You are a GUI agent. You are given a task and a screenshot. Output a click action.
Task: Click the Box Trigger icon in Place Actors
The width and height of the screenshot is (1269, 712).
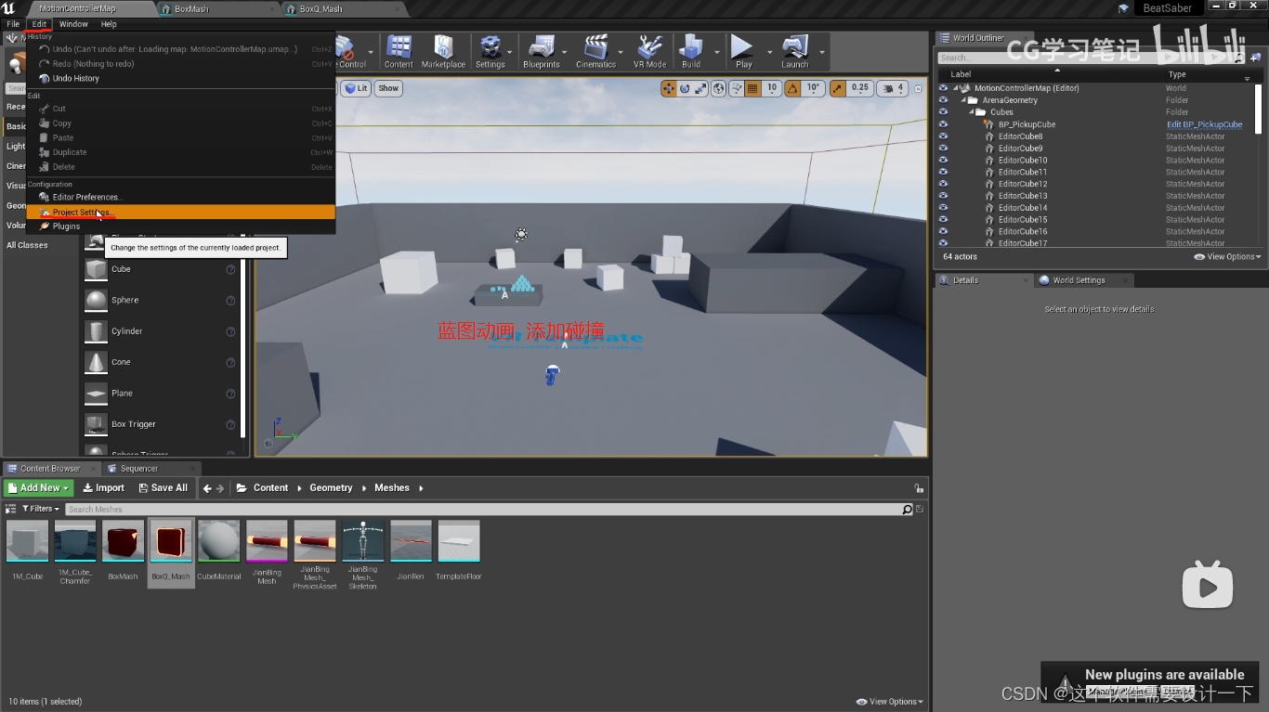coord(96,424)
